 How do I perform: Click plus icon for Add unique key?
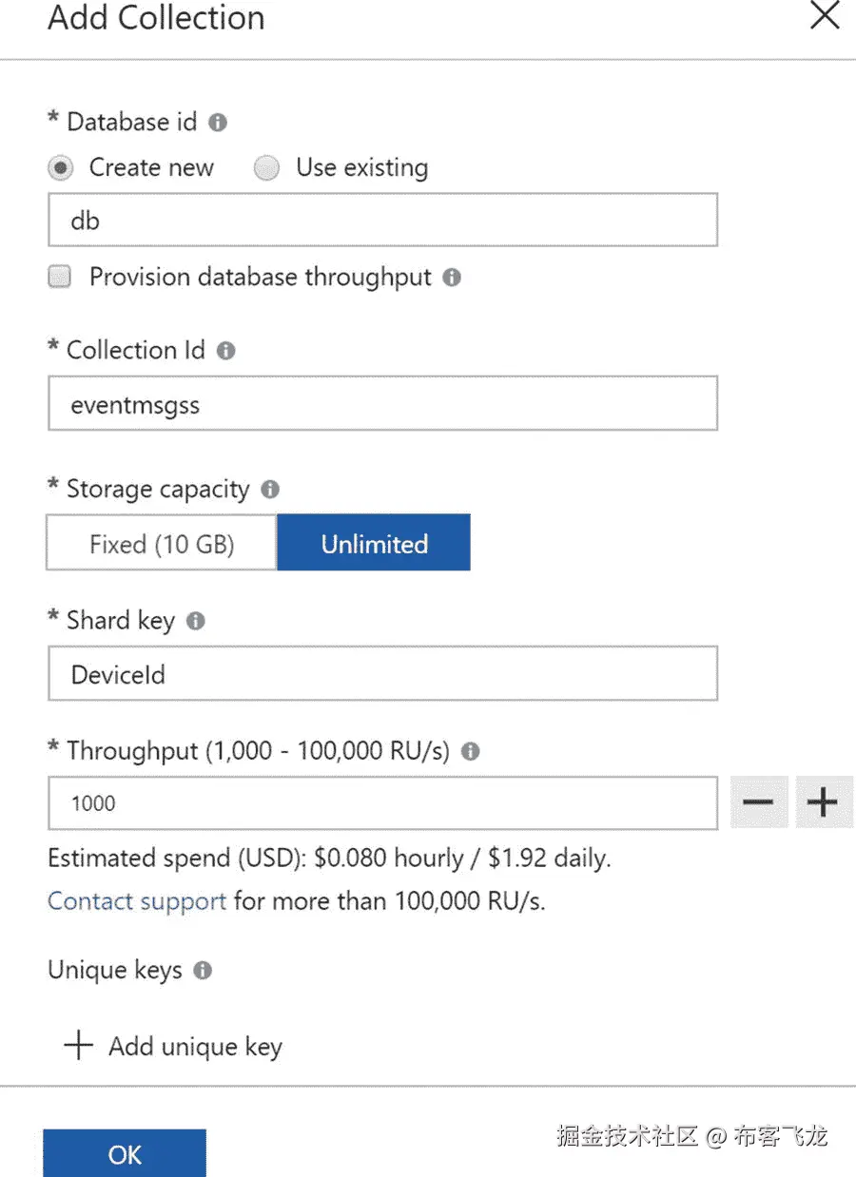point(78,1046)
